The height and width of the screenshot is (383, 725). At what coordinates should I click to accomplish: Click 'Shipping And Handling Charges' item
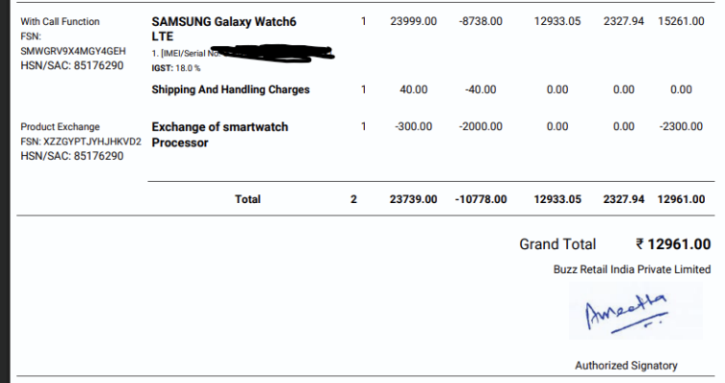(230, 90)
